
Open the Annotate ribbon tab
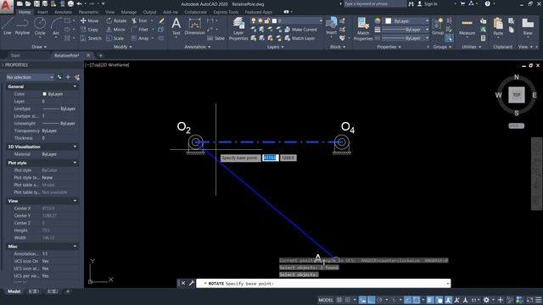point(63,12)
